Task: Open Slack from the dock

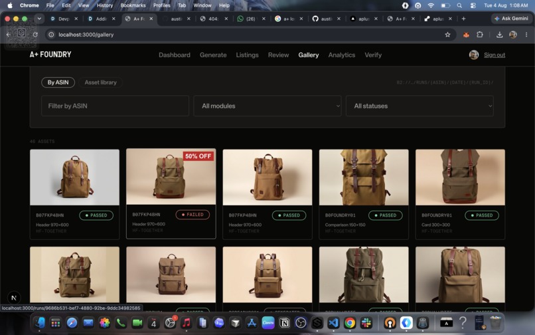Action: [x=366, y=322]
